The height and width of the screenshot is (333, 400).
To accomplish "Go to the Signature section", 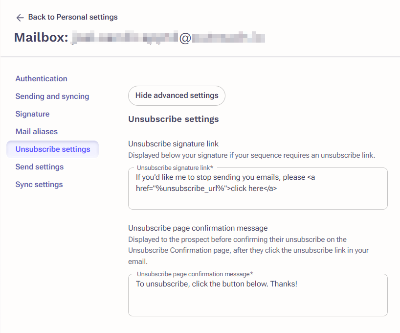I will tap(32, 114).
